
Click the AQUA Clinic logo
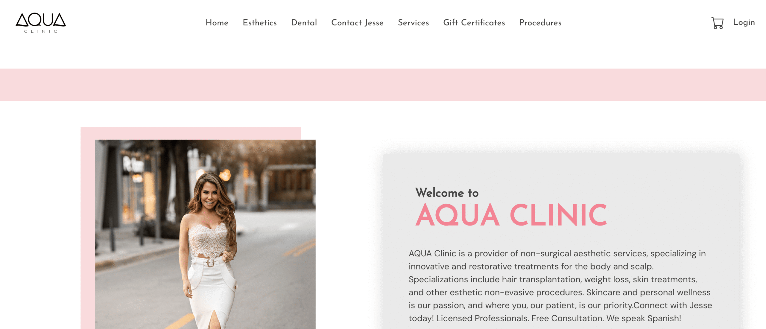pos(41,23)
